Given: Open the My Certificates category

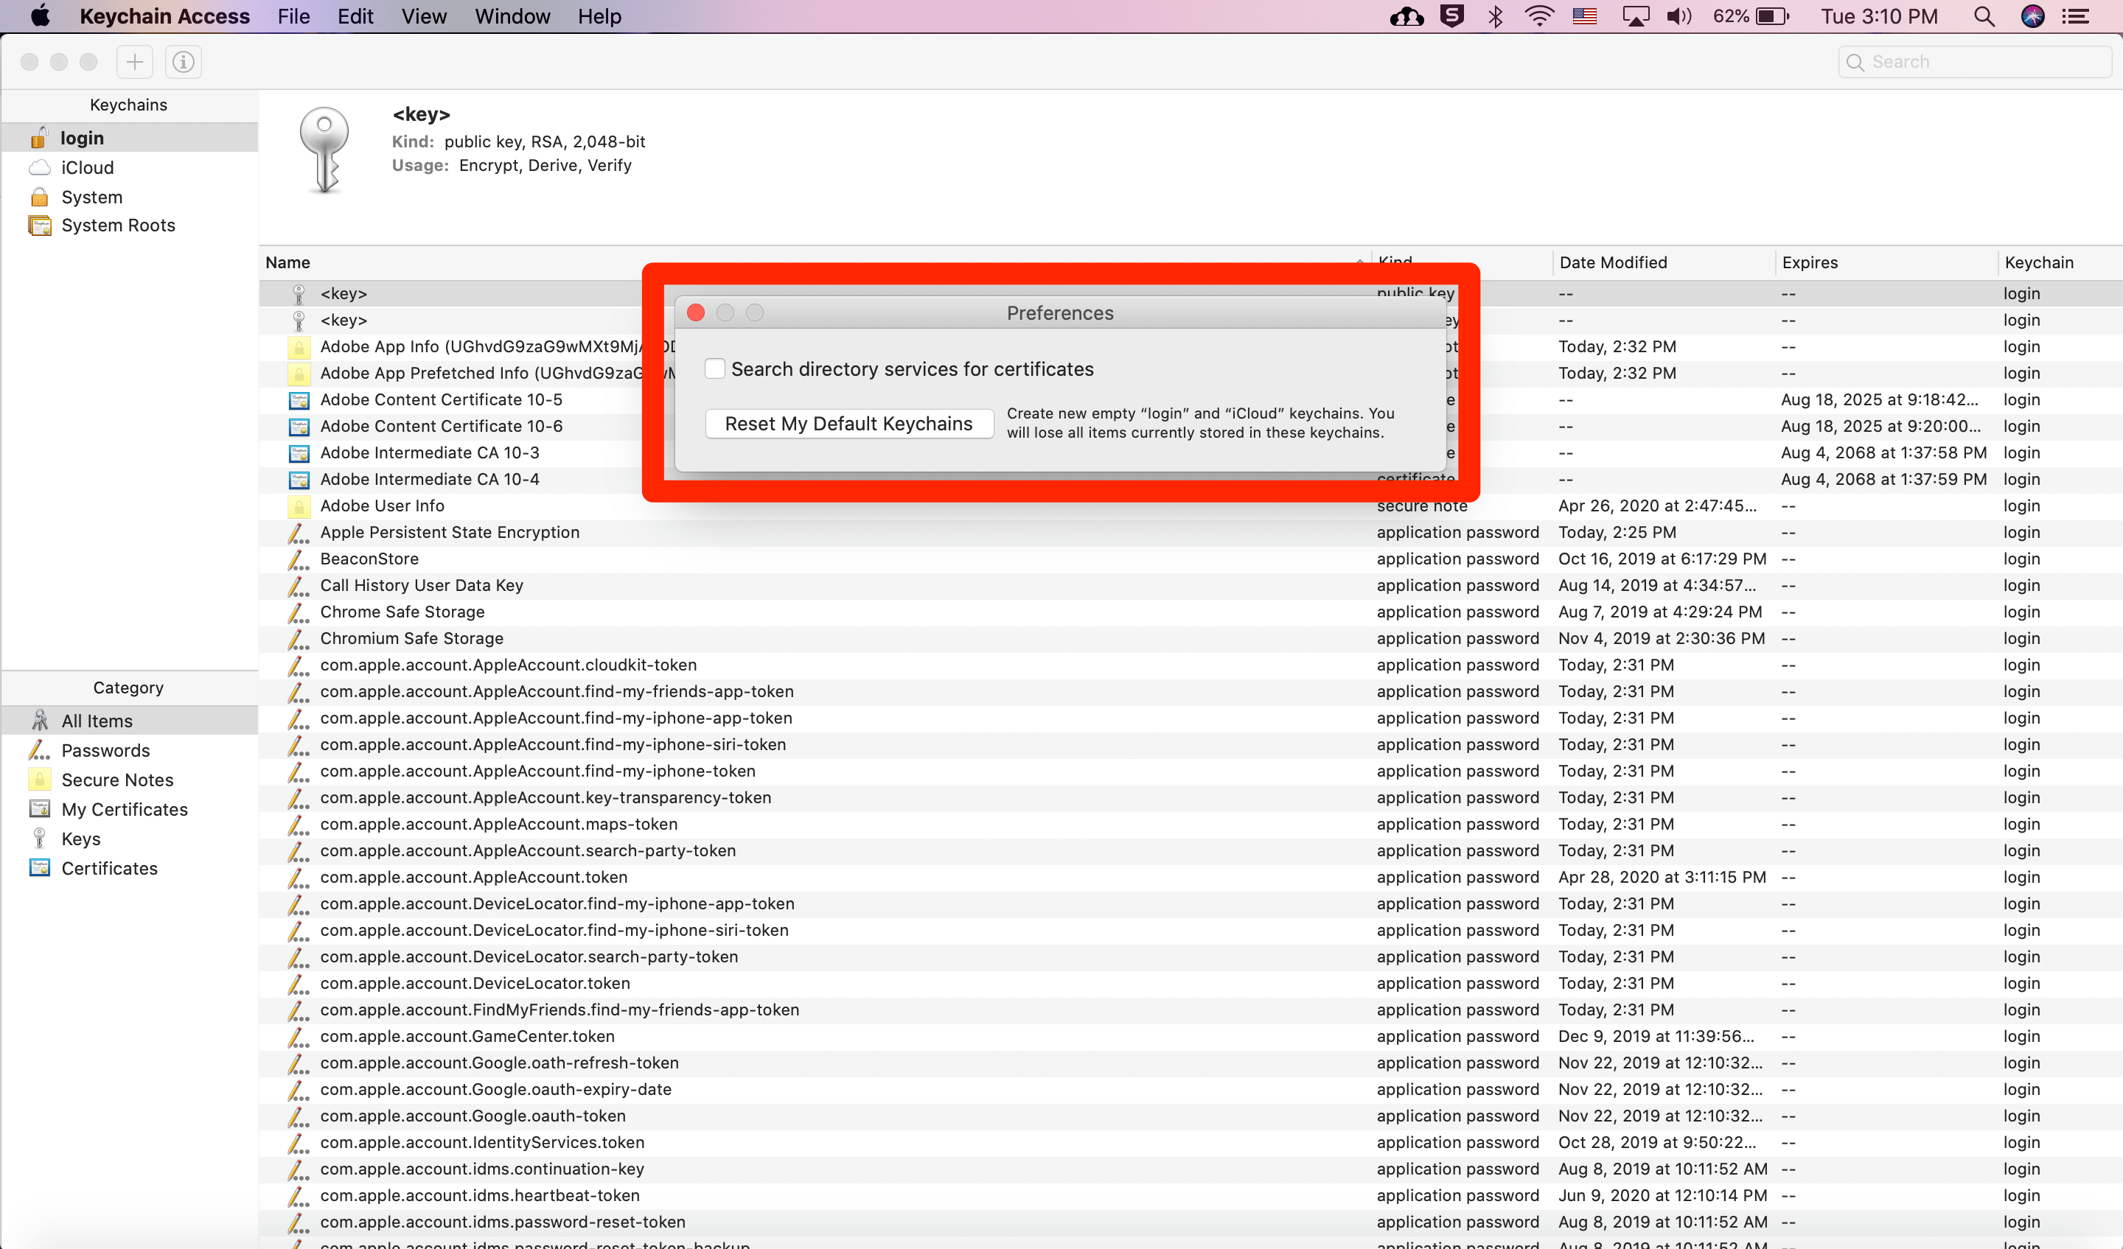Looking at the screenshot, I should [124, 809].
